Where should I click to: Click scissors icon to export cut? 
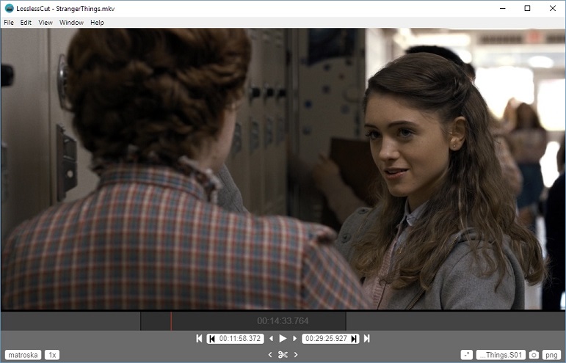coord(283,355)
